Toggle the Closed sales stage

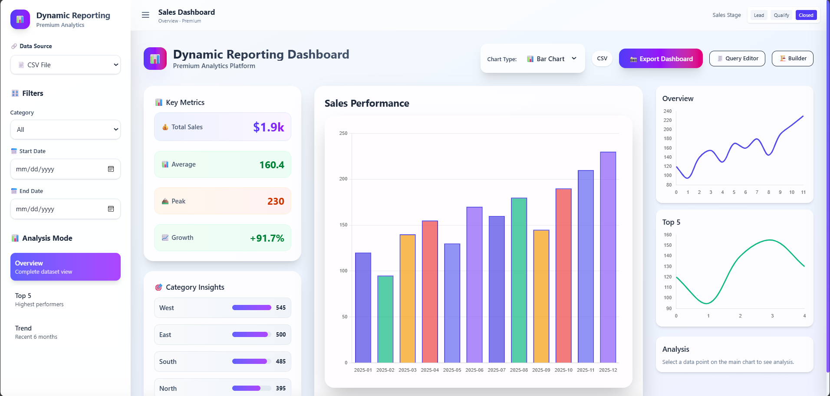(806, 15)
